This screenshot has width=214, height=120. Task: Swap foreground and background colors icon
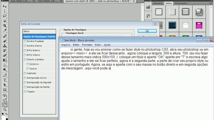coord(7,114)
